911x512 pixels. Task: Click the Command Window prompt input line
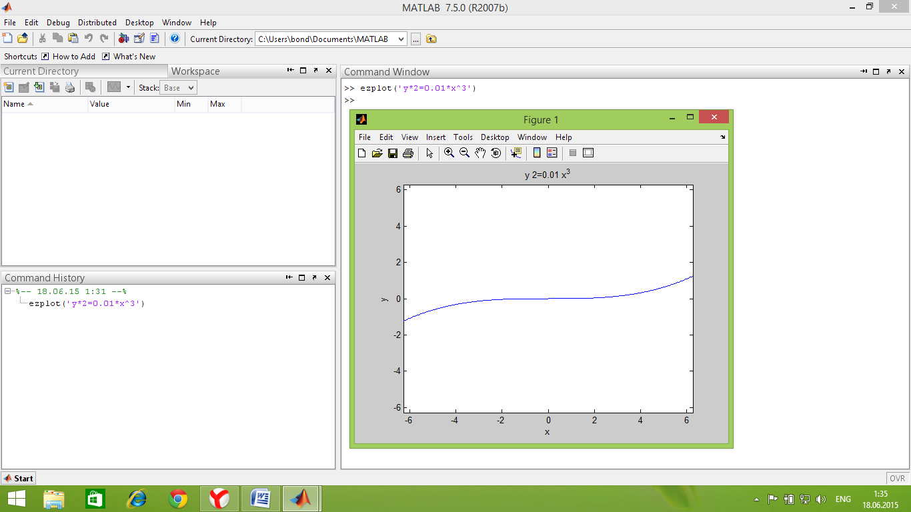[x=624, y=100]
